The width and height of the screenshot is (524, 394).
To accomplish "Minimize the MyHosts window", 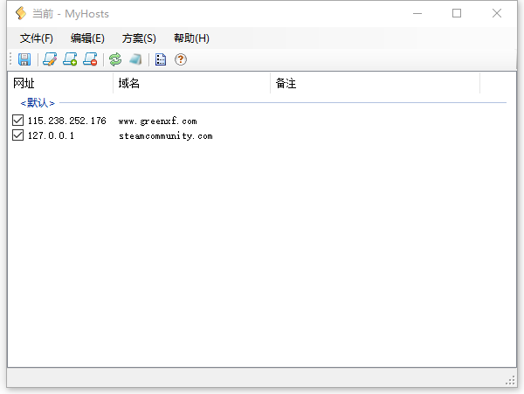I will pyautogui.click(x=417, y=13).
